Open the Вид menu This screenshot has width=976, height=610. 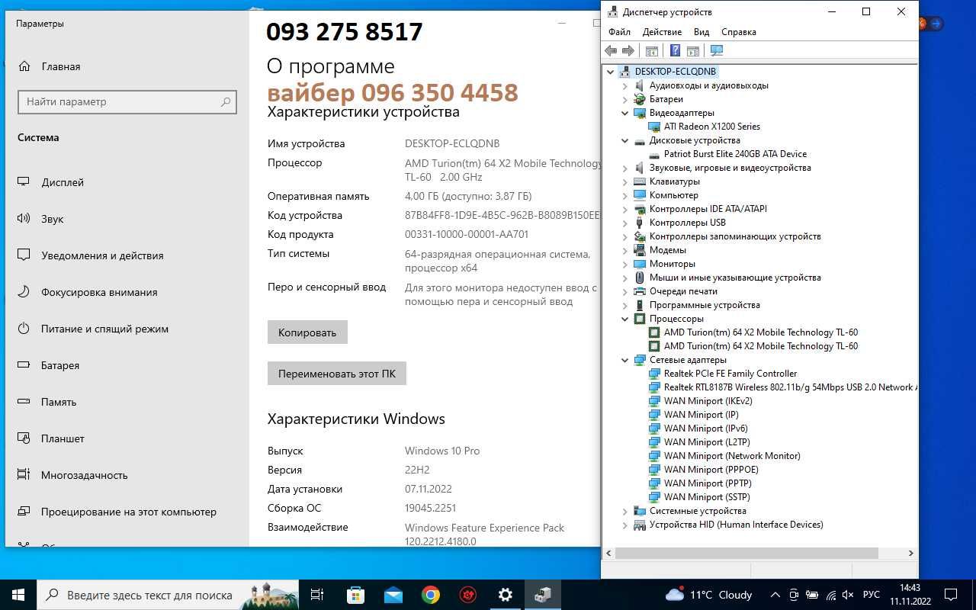[x=701, y=32]
